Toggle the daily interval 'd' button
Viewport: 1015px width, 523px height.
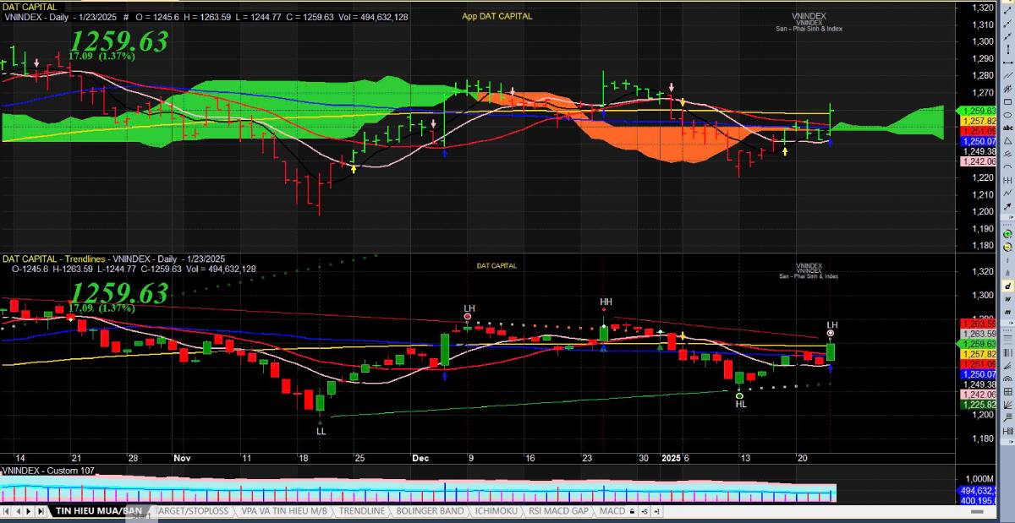(1007, 286)
